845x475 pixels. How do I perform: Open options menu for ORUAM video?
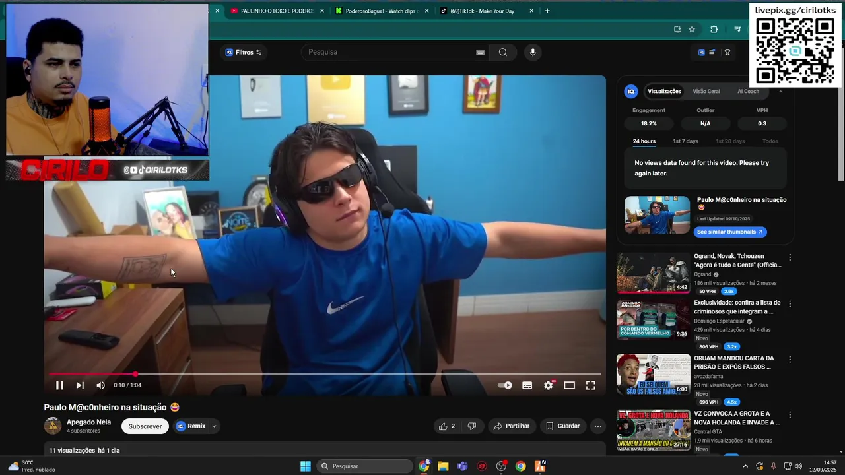click(790, 359)
